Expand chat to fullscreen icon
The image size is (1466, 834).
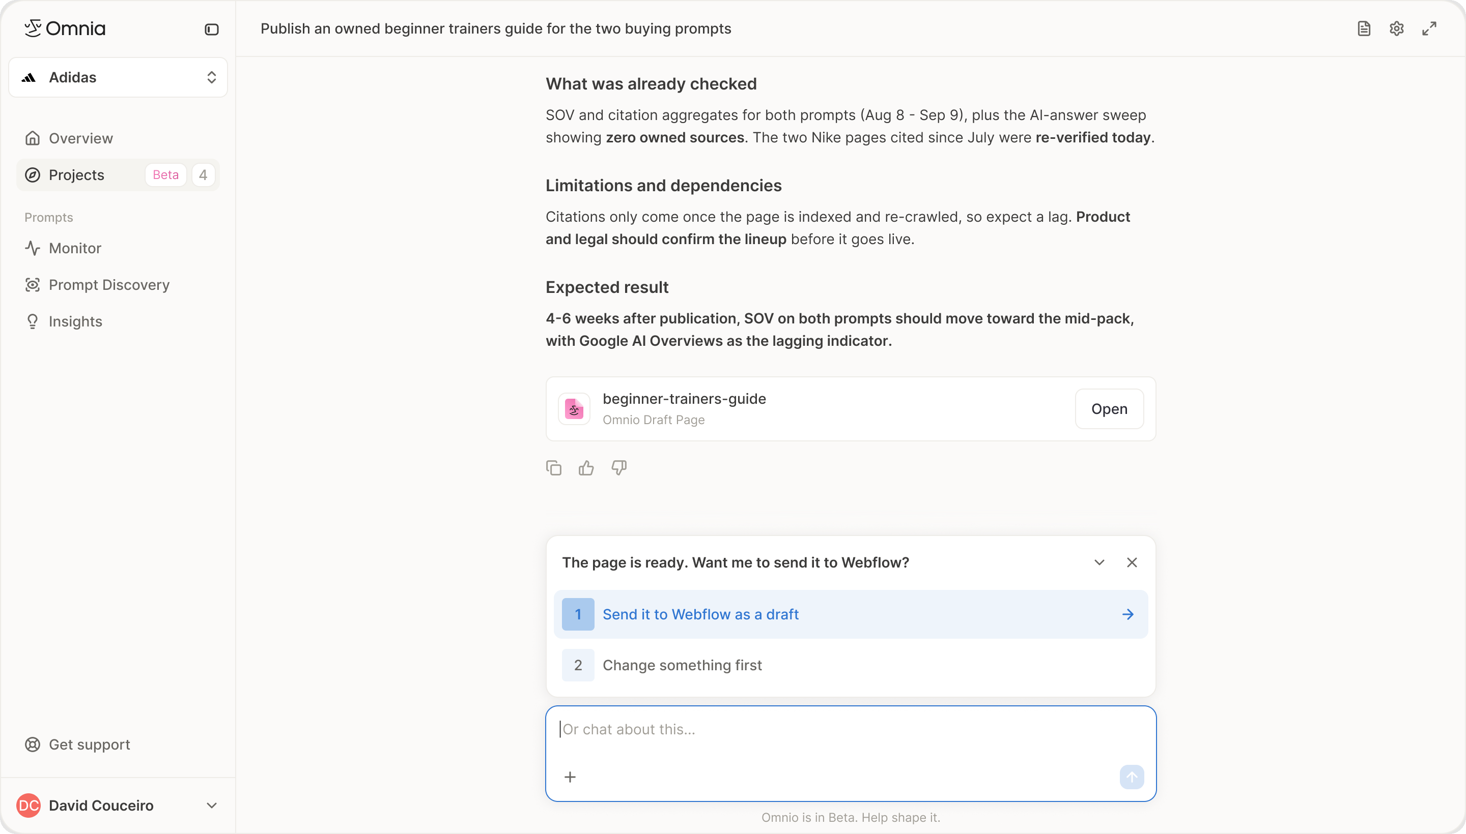(1429, 28)
